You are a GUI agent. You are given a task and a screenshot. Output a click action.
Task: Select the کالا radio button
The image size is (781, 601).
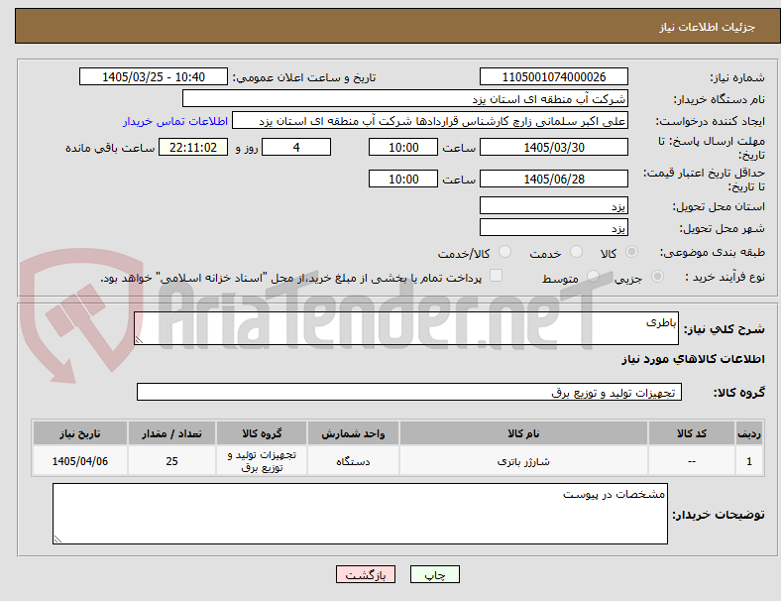[x=631, y=252]
